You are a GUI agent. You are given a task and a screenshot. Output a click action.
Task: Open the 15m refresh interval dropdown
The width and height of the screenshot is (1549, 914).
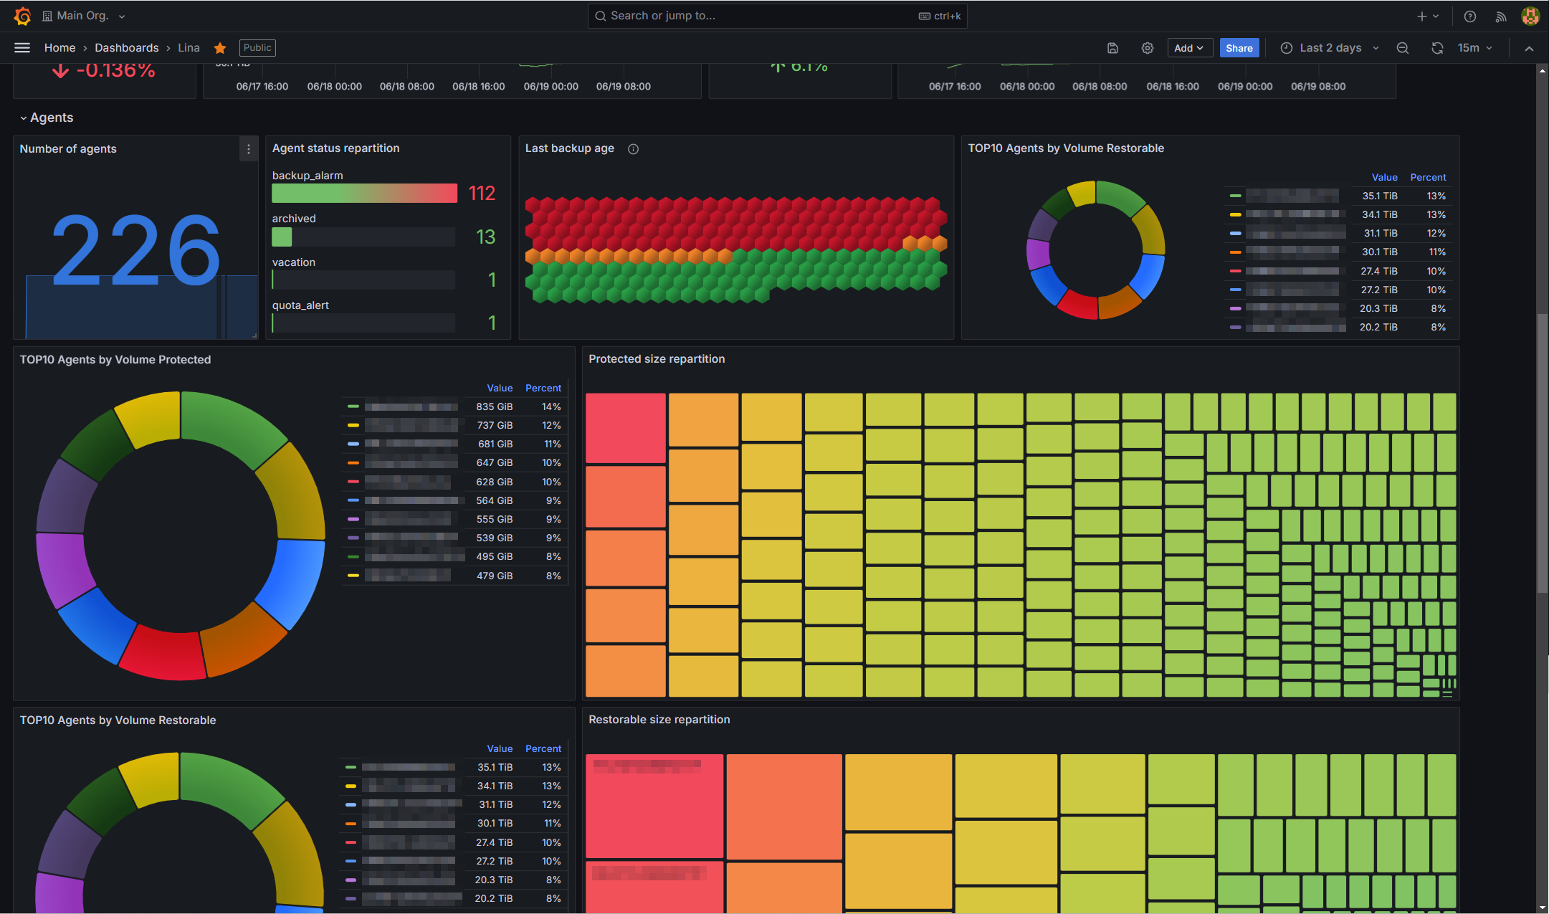[1475, 48]
